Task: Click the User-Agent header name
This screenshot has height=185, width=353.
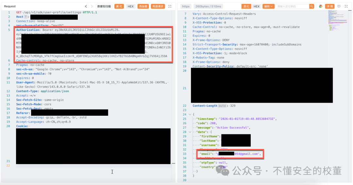Action: [x=25, y=82]
